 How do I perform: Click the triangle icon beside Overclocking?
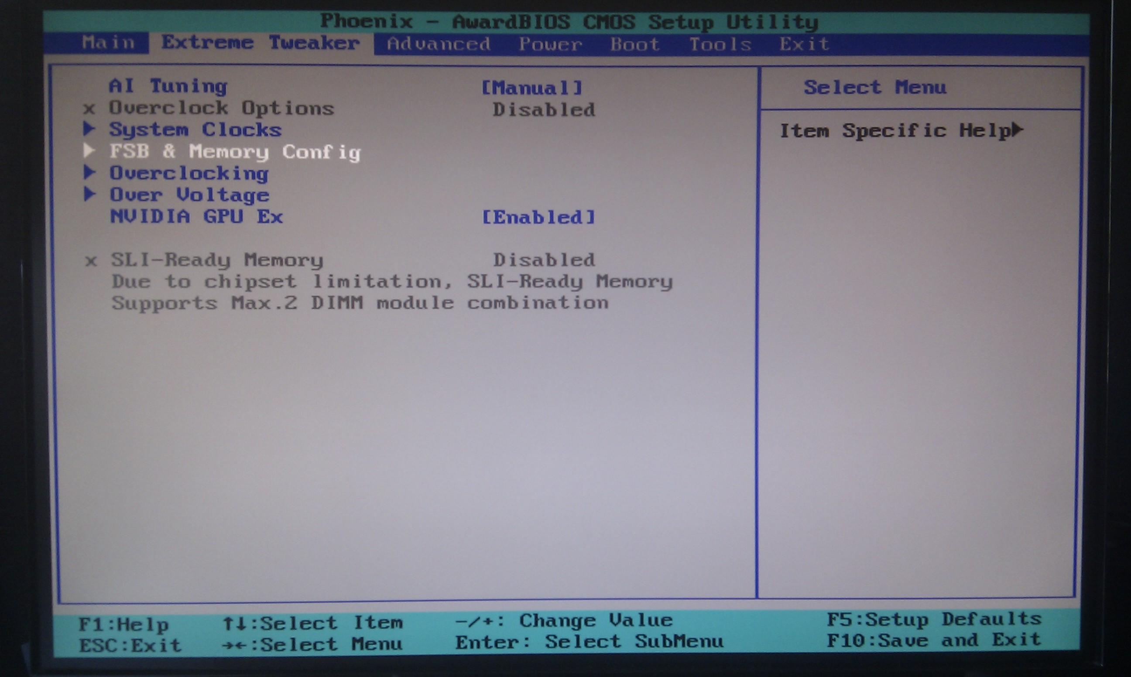click(89, 172)
